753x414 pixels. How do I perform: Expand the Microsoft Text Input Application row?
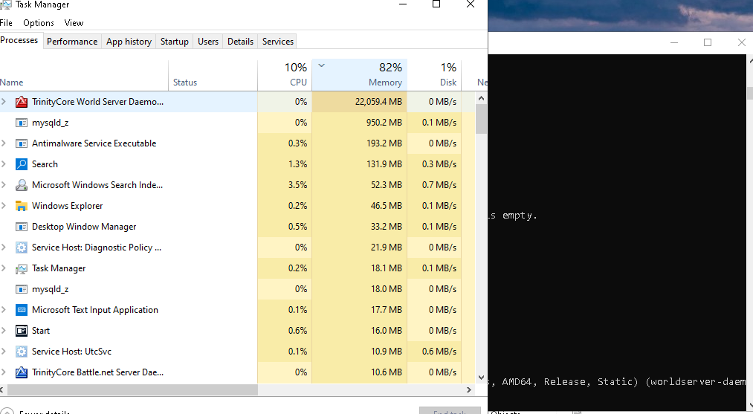[4, 310]
